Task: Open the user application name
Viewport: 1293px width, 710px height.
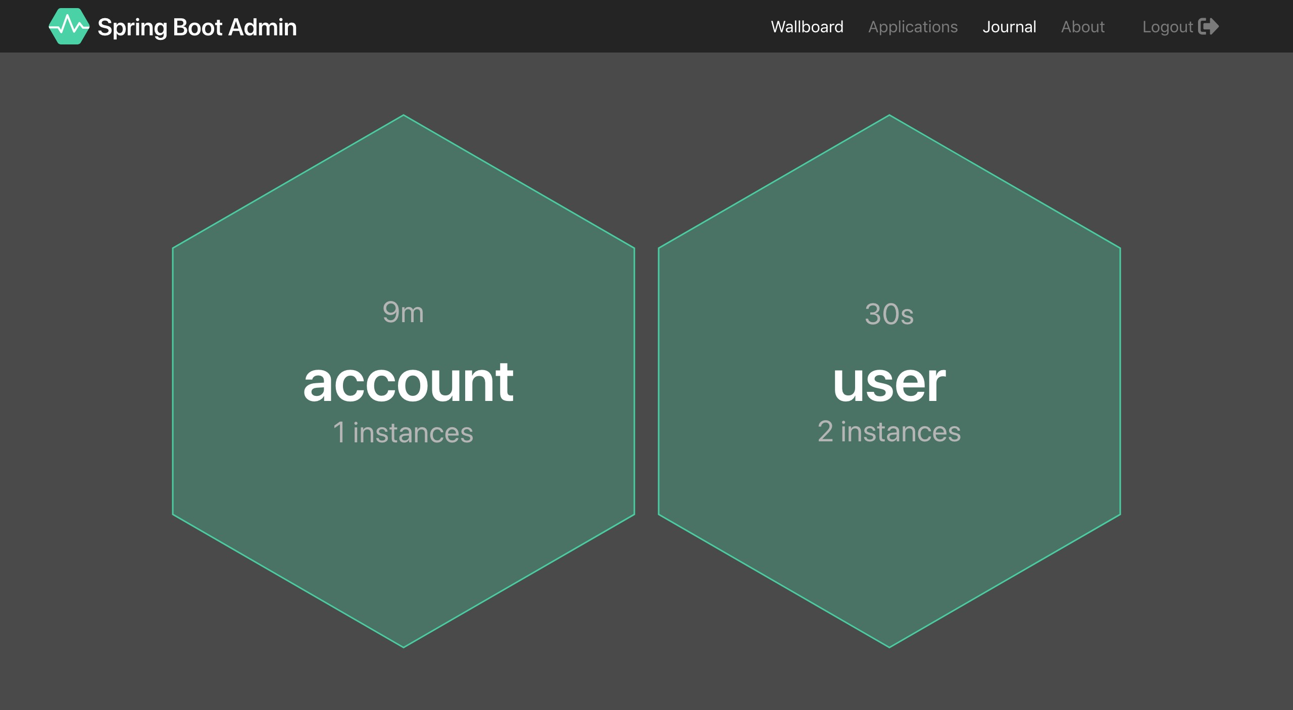Action: 889,384
